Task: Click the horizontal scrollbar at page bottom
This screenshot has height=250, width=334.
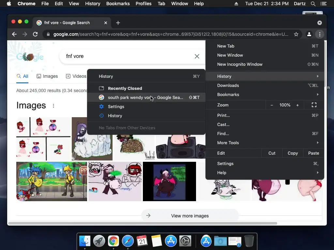Action: (x=143, y=223)
